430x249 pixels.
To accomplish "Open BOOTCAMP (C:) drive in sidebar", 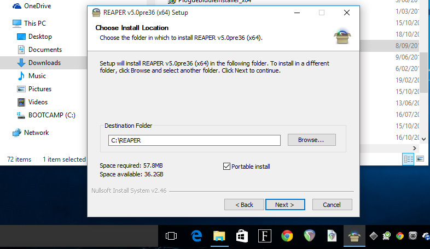I will tap(46, 115).
